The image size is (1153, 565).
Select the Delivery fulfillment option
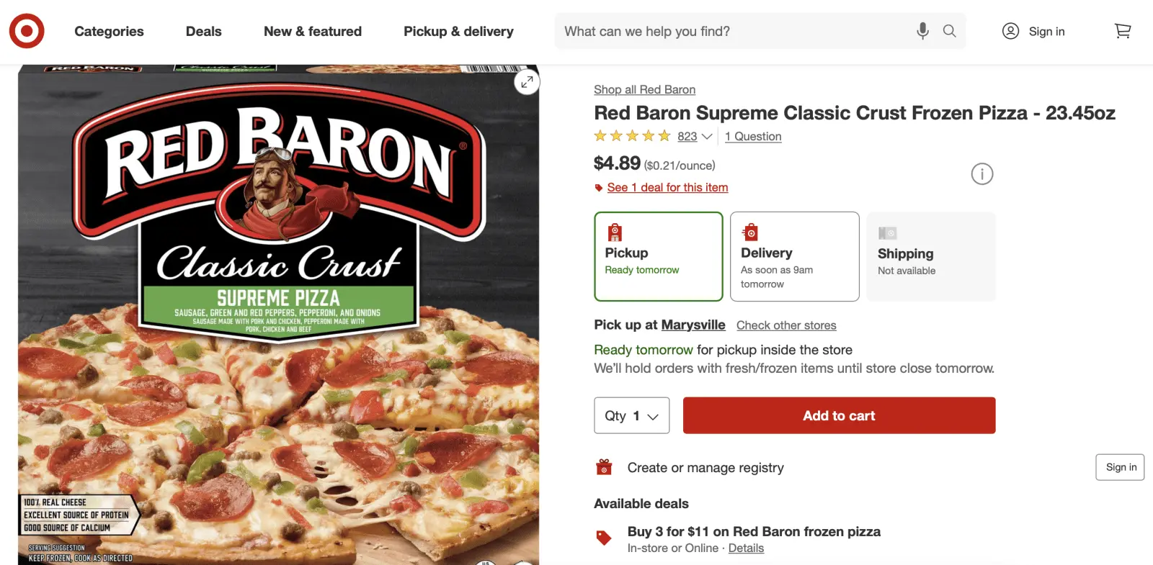point(794,256)
